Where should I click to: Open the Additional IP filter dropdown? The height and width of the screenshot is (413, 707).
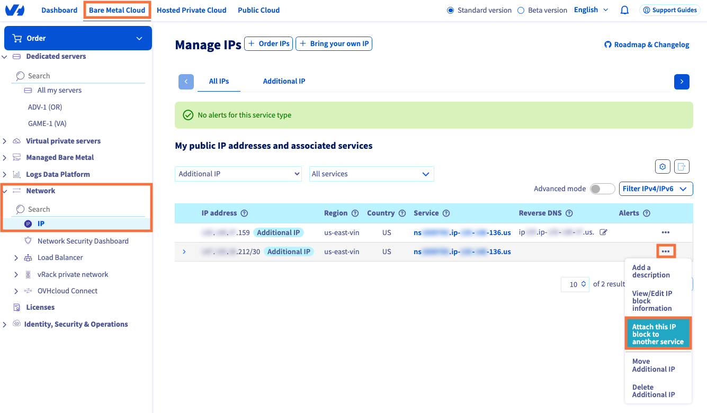coord(238,174)
